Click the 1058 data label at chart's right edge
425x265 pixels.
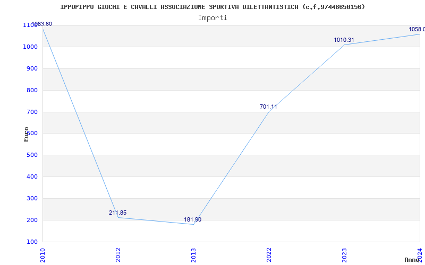pos(416,29)
